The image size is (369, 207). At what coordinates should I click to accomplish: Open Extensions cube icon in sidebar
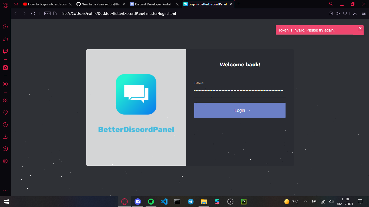coord(5,149)
